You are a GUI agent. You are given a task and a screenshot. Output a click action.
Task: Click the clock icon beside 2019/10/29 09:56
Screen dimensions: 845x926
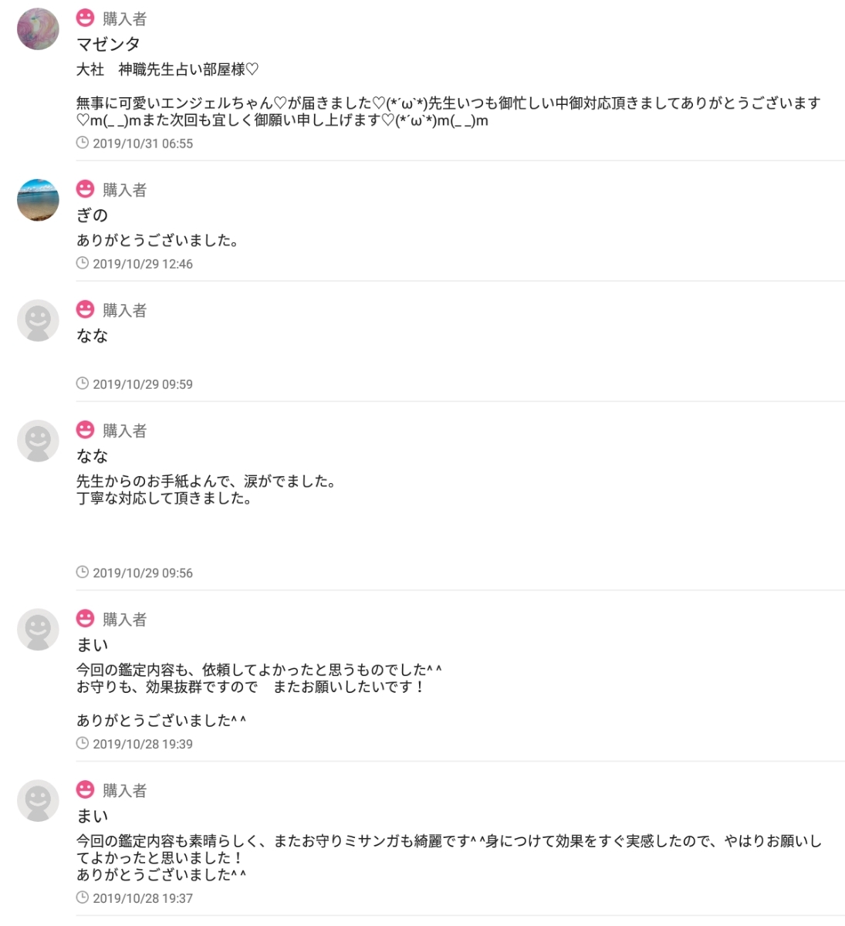[83, 573]
